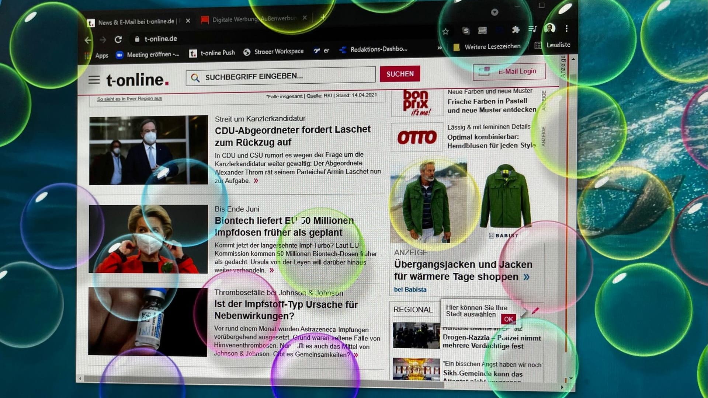The width and height of the screenshot is (708, 398).
Task: Click the OTTO ad logo
Action: (x=417, y=137)
